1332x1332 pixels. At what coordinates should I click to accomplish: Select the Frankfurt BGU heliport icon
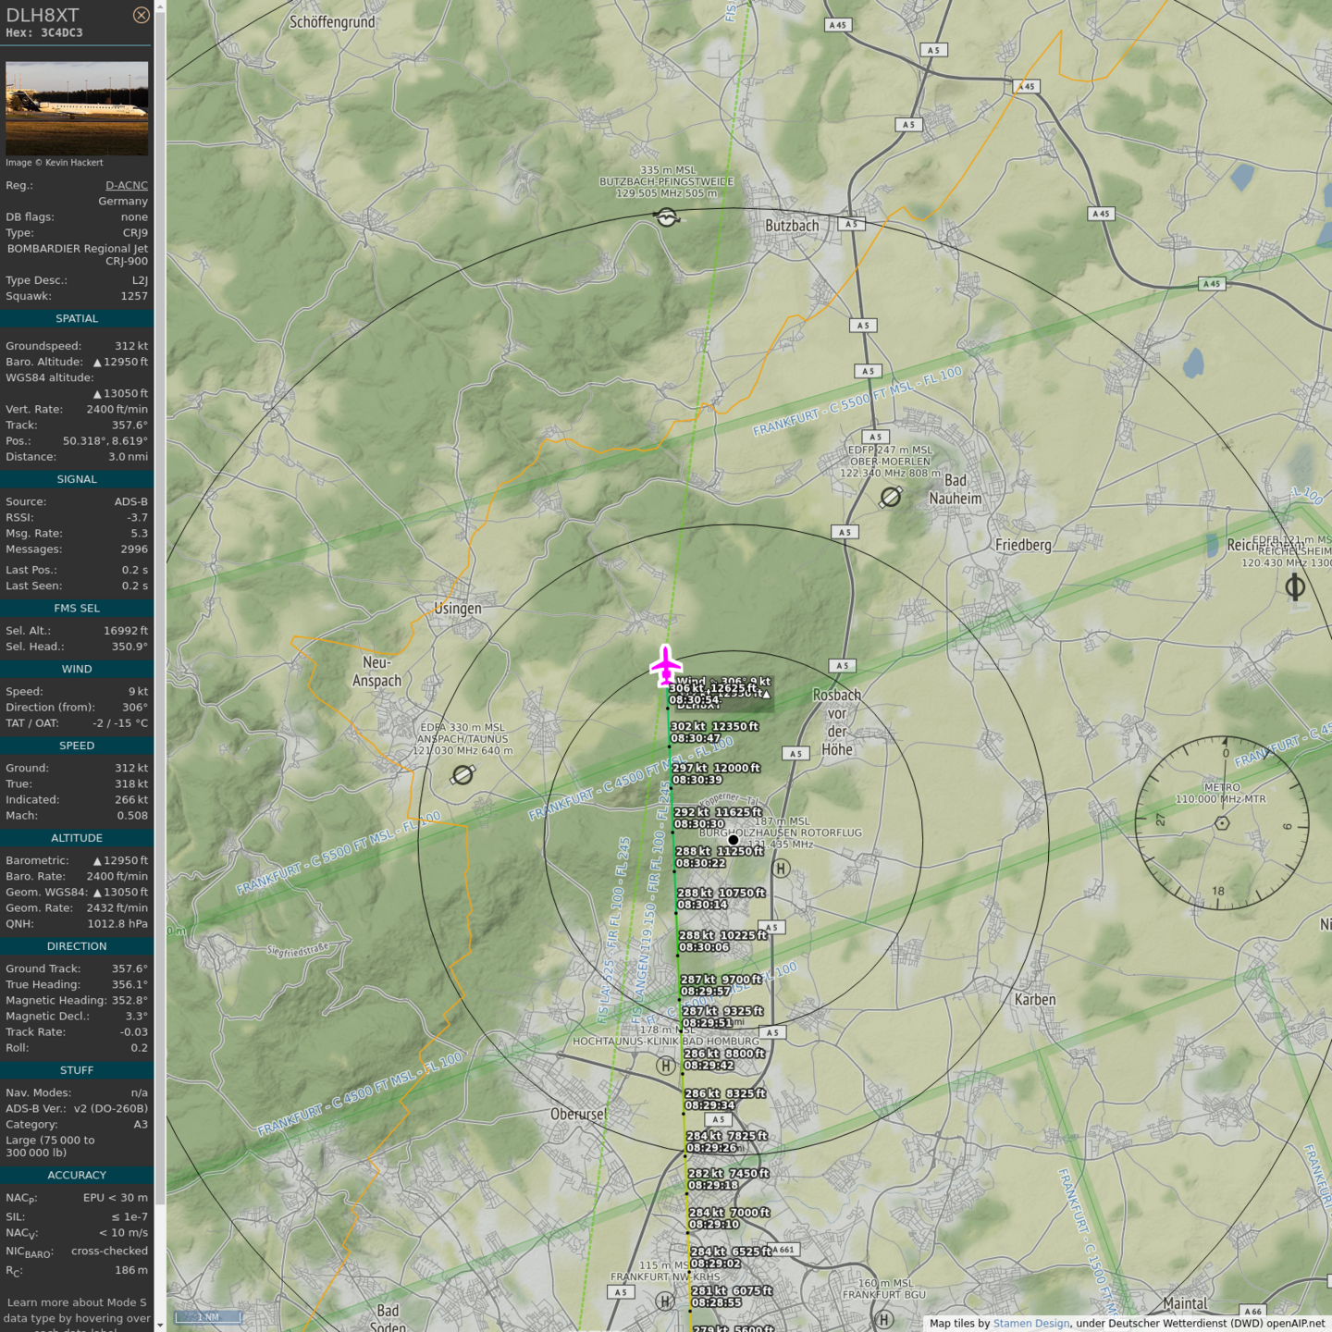[x=884, y=1319]
